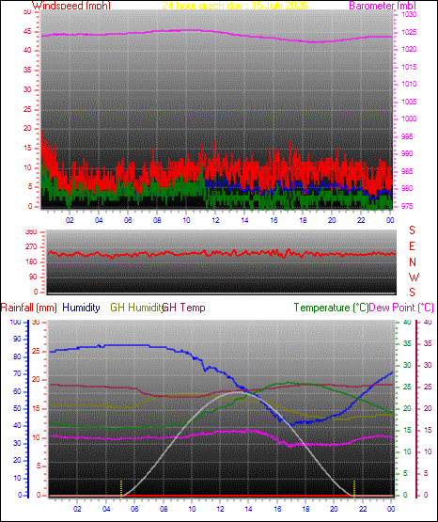Image resolution: width=438 pixels, height=522 pixels.
Task: Click the N compass letter
Action: (413, 262)
